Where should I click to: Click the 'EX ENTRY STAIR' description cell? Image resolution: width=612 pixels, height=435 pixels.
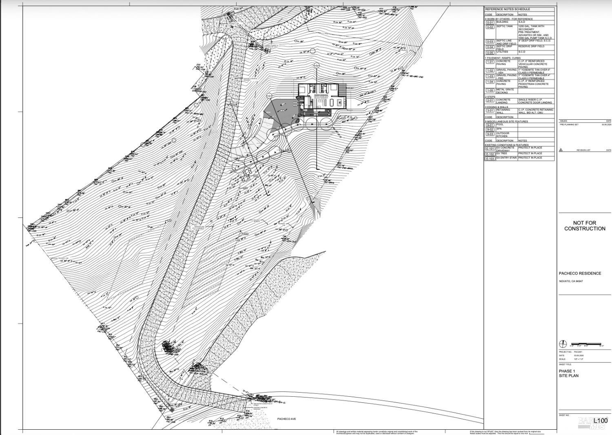point(507,158)
